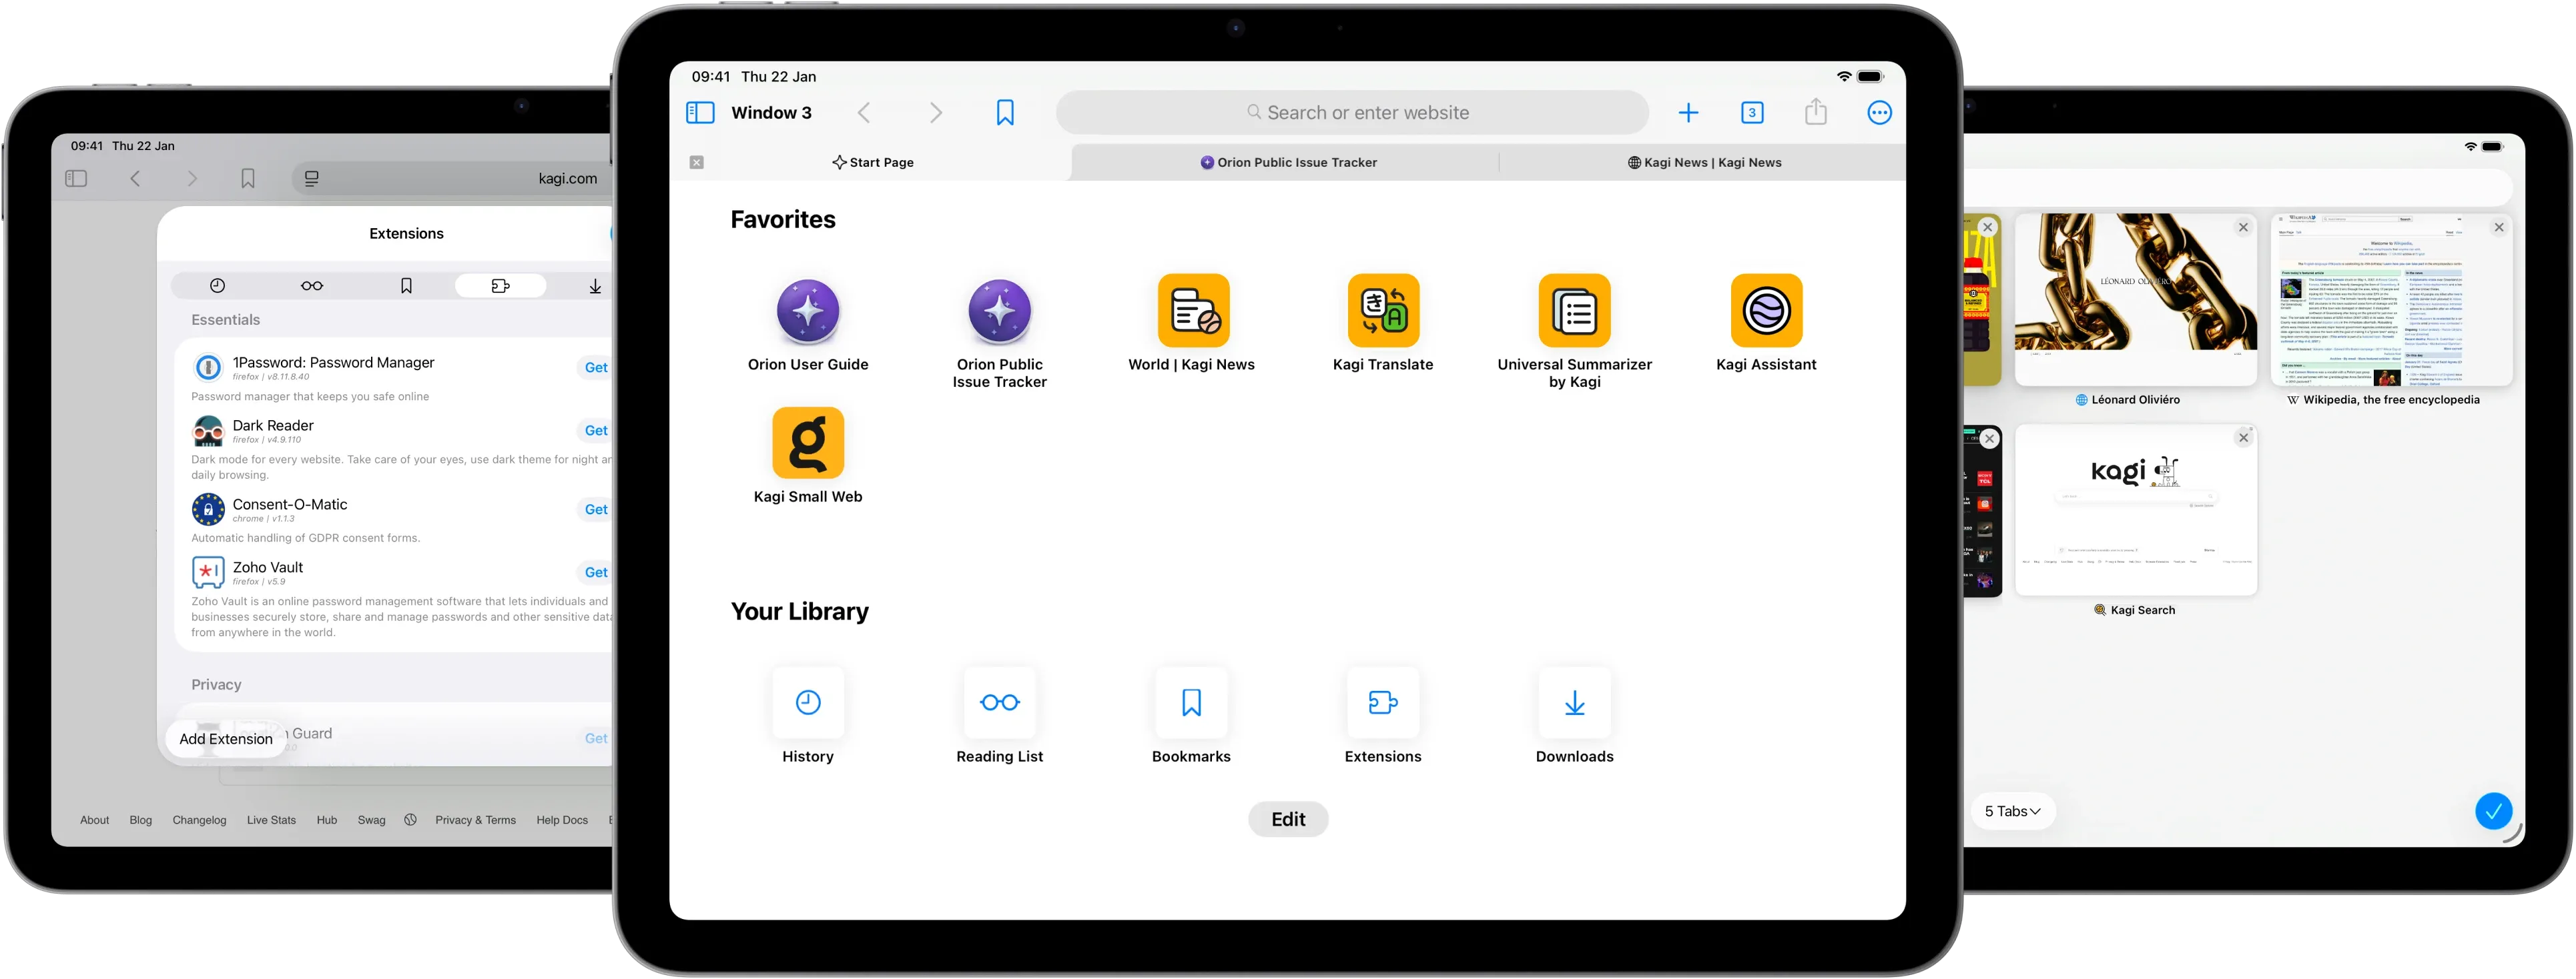2576x979 pixels.
Task: Open the more options ellipsis menu
Action: (1879, 112)
